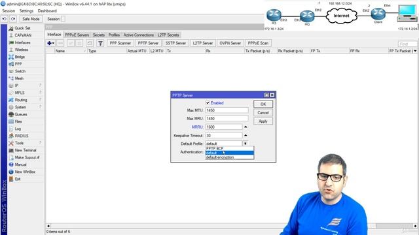Open Mesh in the sidebar

point(19,78)
